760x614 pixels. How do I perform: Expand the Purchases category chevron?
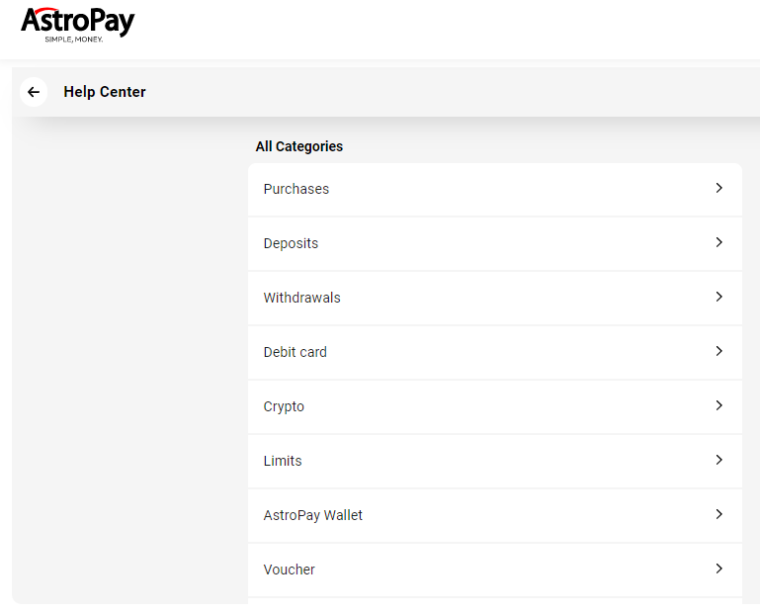(x=718, y=188)
